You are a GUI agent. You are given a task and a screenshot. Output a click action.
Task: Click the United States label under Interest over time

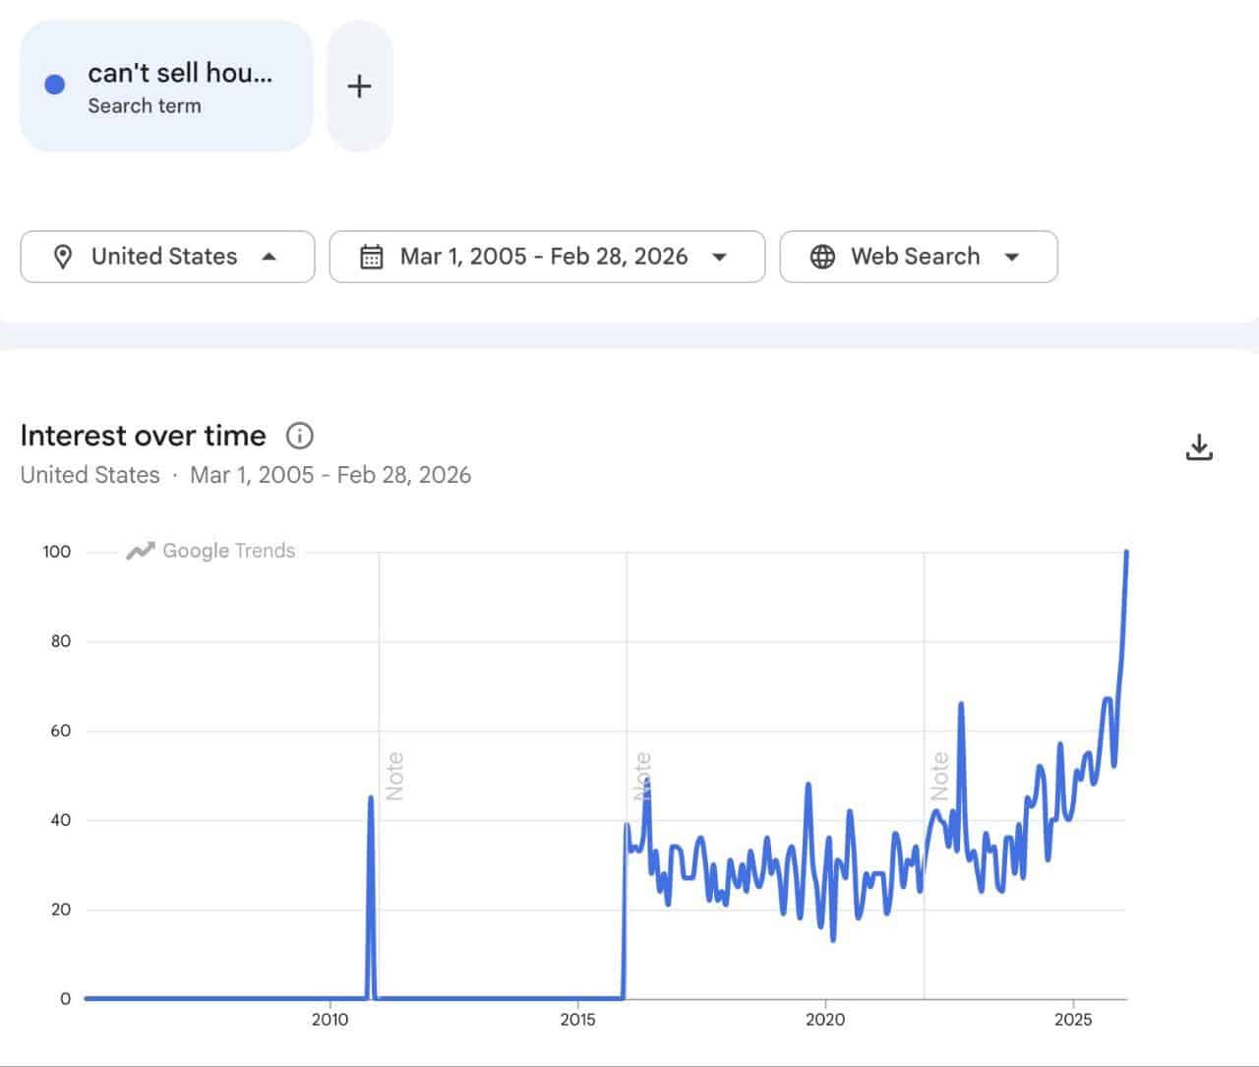(89, 475)
